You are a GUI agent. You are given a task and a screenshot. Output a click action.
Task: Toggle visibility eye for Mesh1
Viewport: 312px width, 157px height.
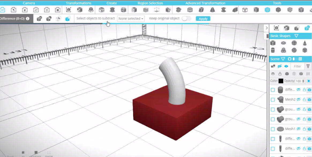coord(298,129)
